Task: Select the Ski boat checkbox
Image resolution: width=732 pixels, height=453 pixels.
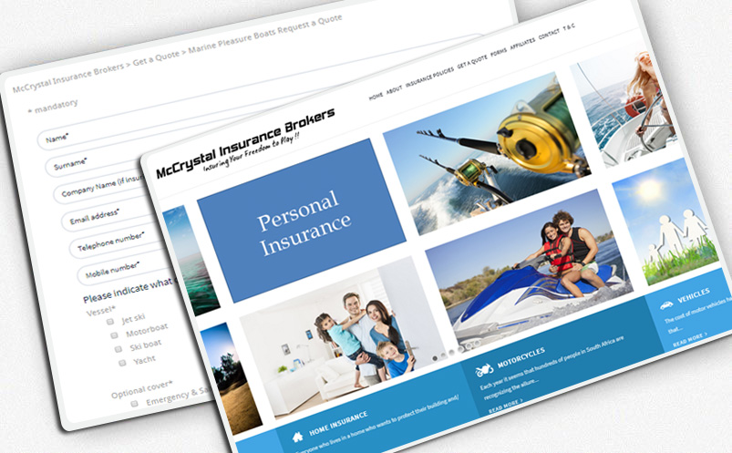Action: 119,348
